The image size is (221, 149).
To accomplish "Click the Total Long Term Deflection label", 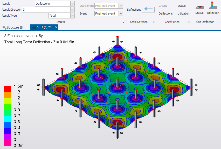I will [39, 42].
